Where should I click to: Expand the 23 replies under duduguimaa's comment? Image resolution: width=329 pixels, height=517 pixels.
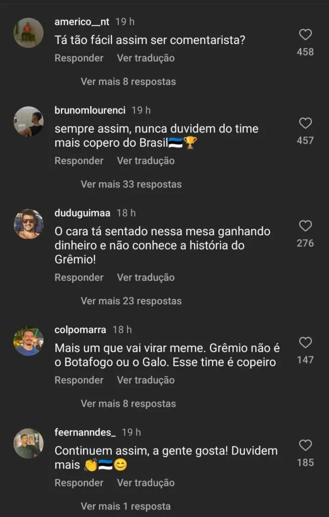tap(130, 300)
